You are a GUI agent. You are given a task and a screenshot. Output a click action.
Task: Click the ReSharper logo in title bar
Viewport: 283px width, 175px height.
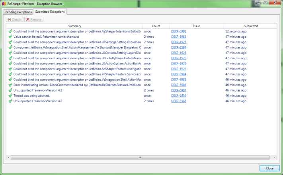tap(4, 4)
